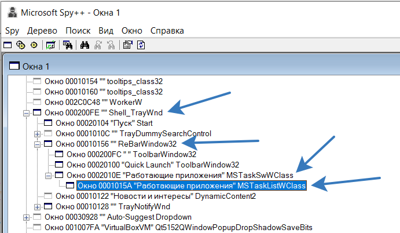Click the Spy++ application icon in title bar
The height and width of the screenshot is (233, 400).
(x=12, y=13)
